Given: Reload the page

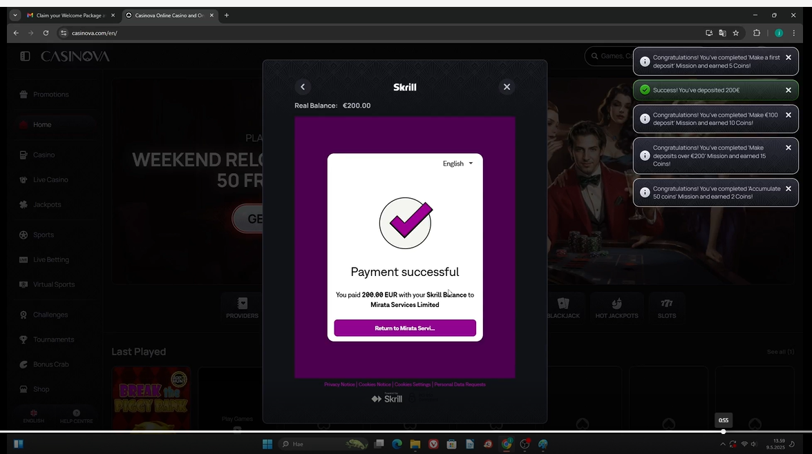Looking at the screenshot, I should click(x=46, y=32).
